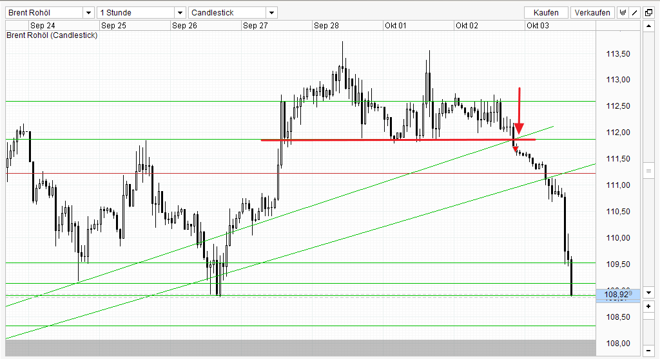This screenshot has width=660, height=359.
Task: Click the 108,50 price axis label
Action: pyautogui.click(x=618, y=317)
